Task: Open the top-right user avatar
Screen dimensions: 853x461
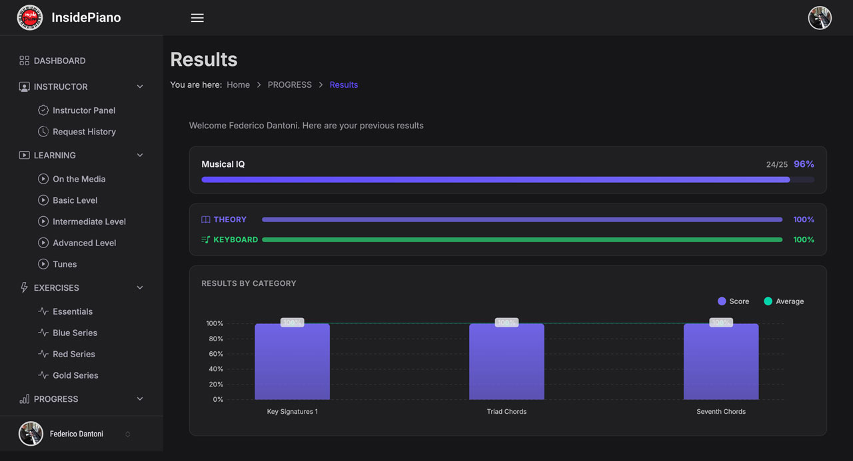Action: [x=820, y=18]
